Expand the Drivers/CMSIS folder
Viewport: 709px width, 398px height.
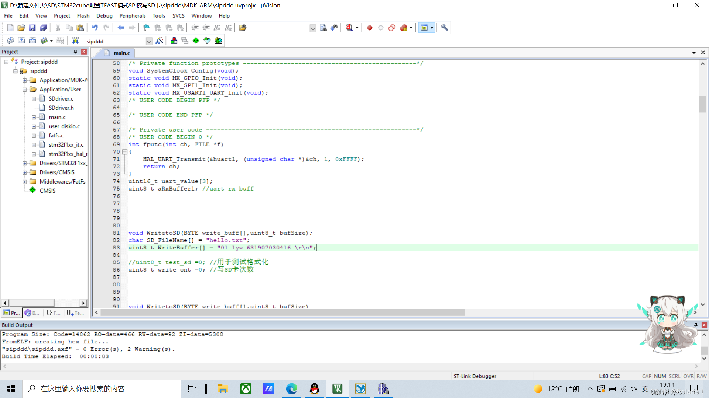[x=25, y=172]
